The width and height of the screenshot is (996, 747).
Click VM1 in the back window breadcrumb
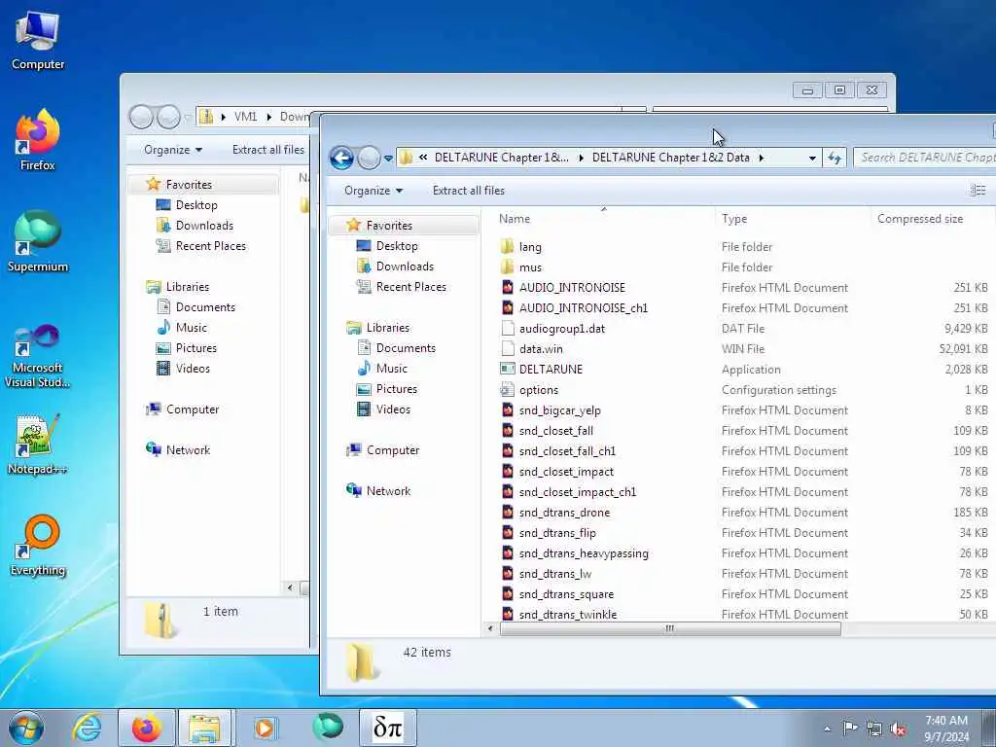click(245, 117)
